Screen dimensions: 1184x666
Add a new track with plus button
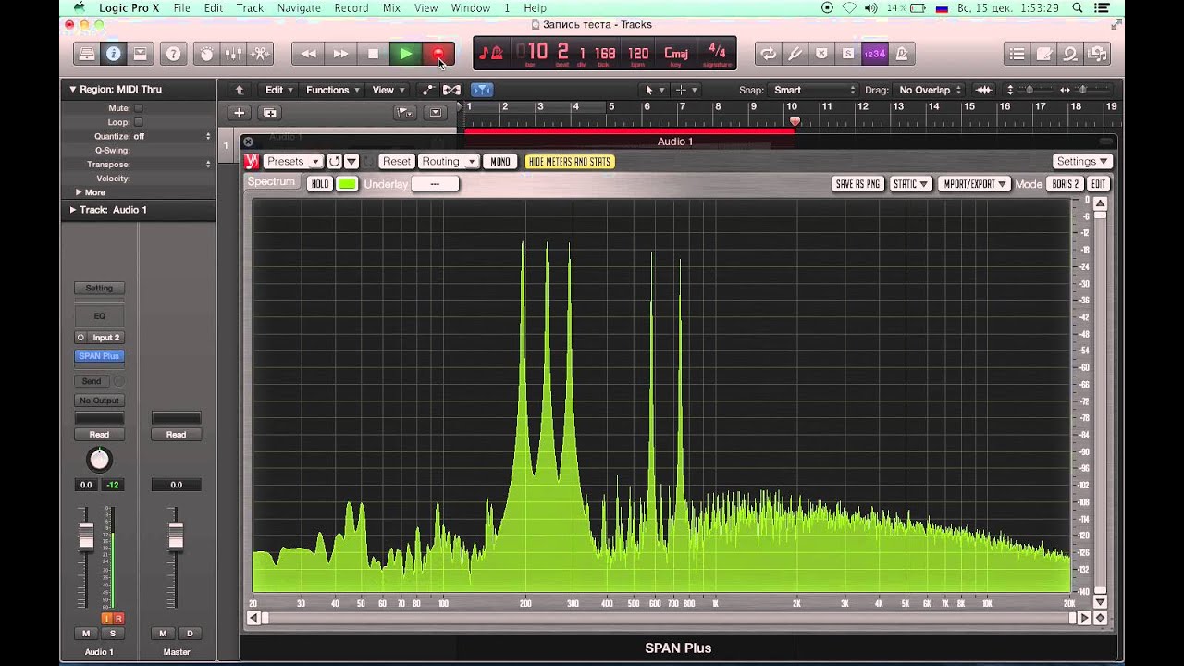point(239,113)
